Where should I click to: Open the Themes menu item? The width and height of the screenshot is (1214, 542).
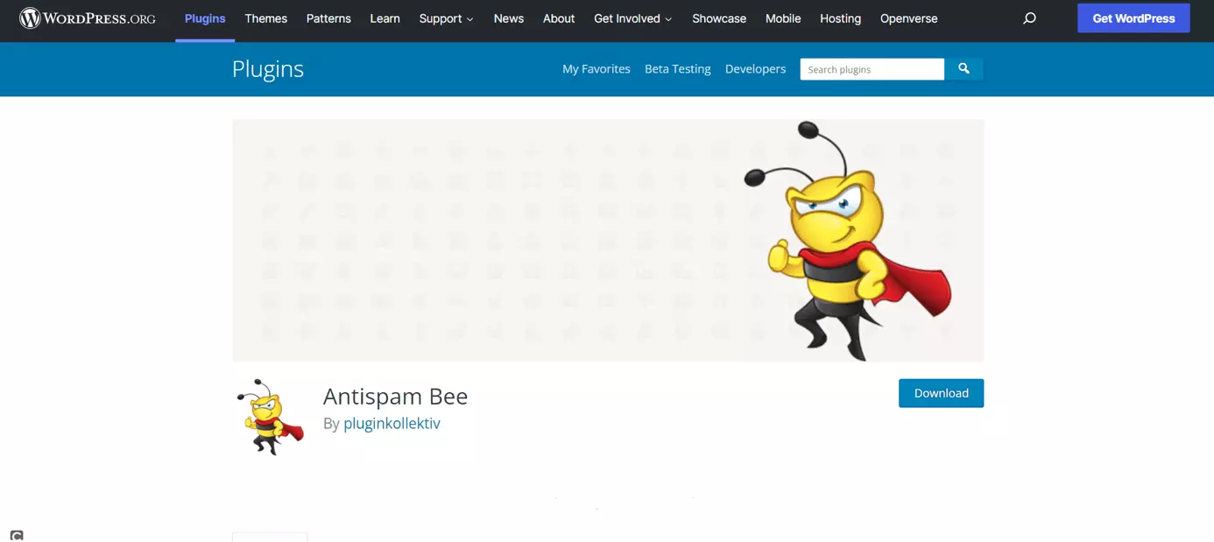(x=265, y=18)
